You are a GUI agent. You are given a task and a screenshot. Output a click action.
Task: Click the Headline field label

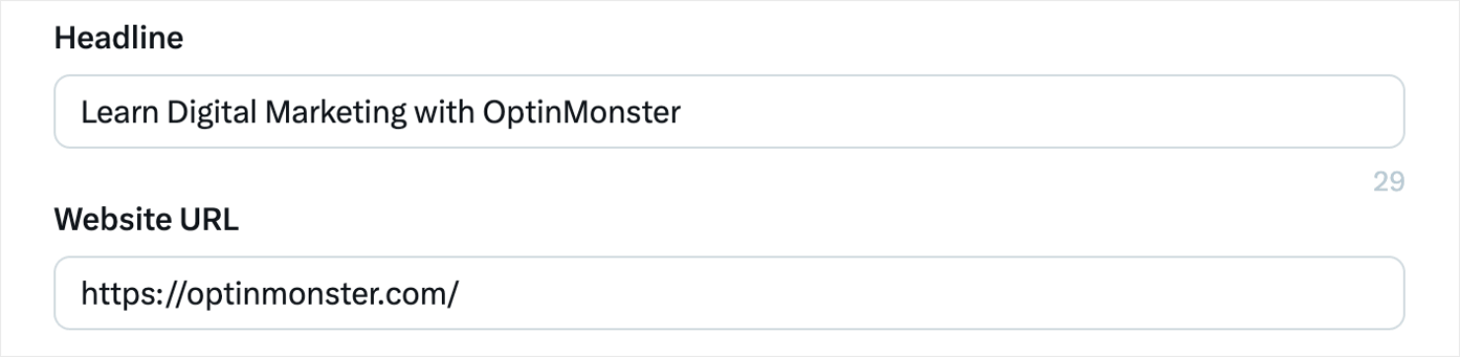(x=119, y=38)
